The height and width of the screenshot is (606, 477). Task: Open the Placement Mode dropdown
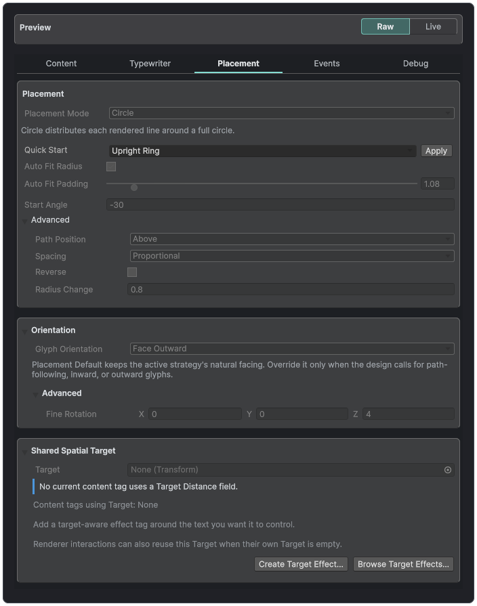coord(281,113)
